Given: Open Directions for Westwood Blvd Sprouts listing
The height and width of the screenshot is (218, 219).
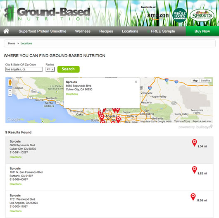Looking at the screenshot, I should pyautogui.click(x=16, y=211).
